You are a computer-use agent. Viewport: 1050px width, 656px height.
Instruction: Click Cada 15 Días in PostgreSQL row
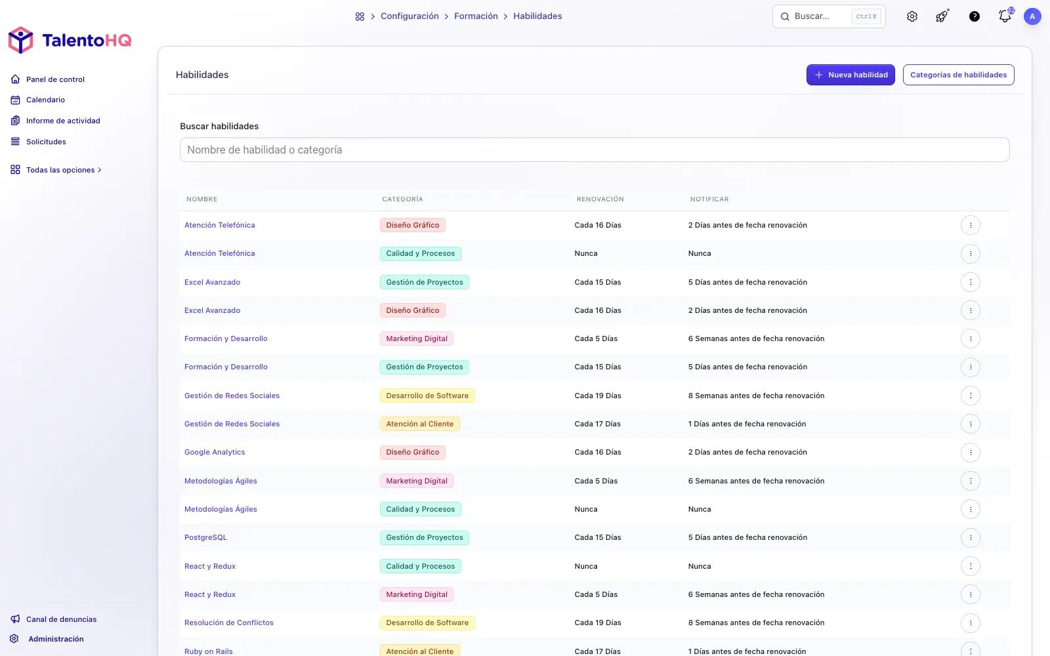coord(598,537)
